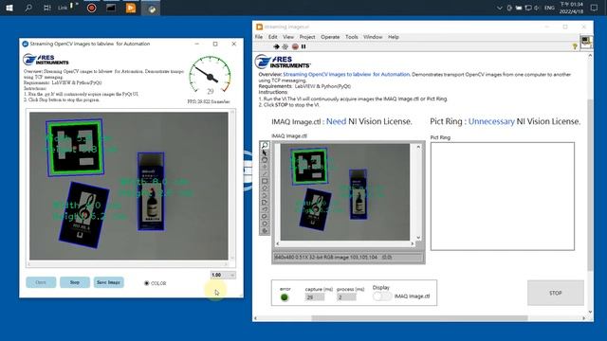Click the LabVIEW taskbar icon
This screenshot has height=341, width=607.
(x=131, y=8)
